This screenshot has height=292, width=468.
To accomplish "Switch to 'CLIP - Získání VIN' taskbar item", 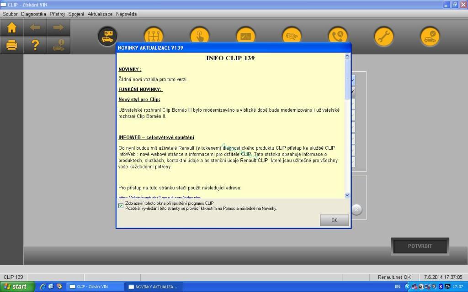I will pos(95,287).
